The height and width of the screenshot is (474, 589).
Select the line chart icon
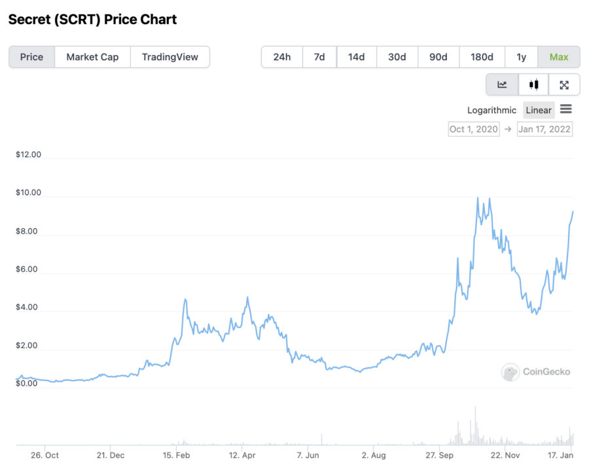[x=502, y=84]
